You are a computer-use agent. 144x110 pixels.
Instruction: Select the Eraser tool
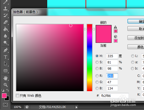pos(6,22)
